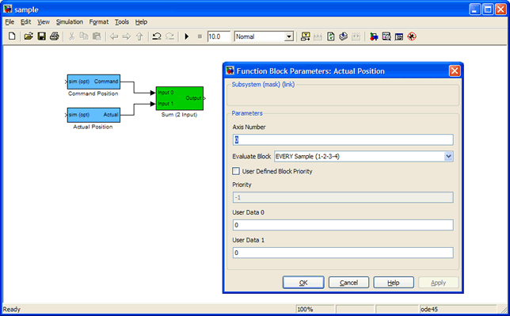
Task: Open the Model Explorer icon
Action: [386, 36]
